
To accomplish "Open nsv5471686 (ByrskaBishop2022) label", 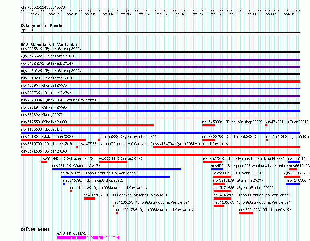I will (243, 188).
